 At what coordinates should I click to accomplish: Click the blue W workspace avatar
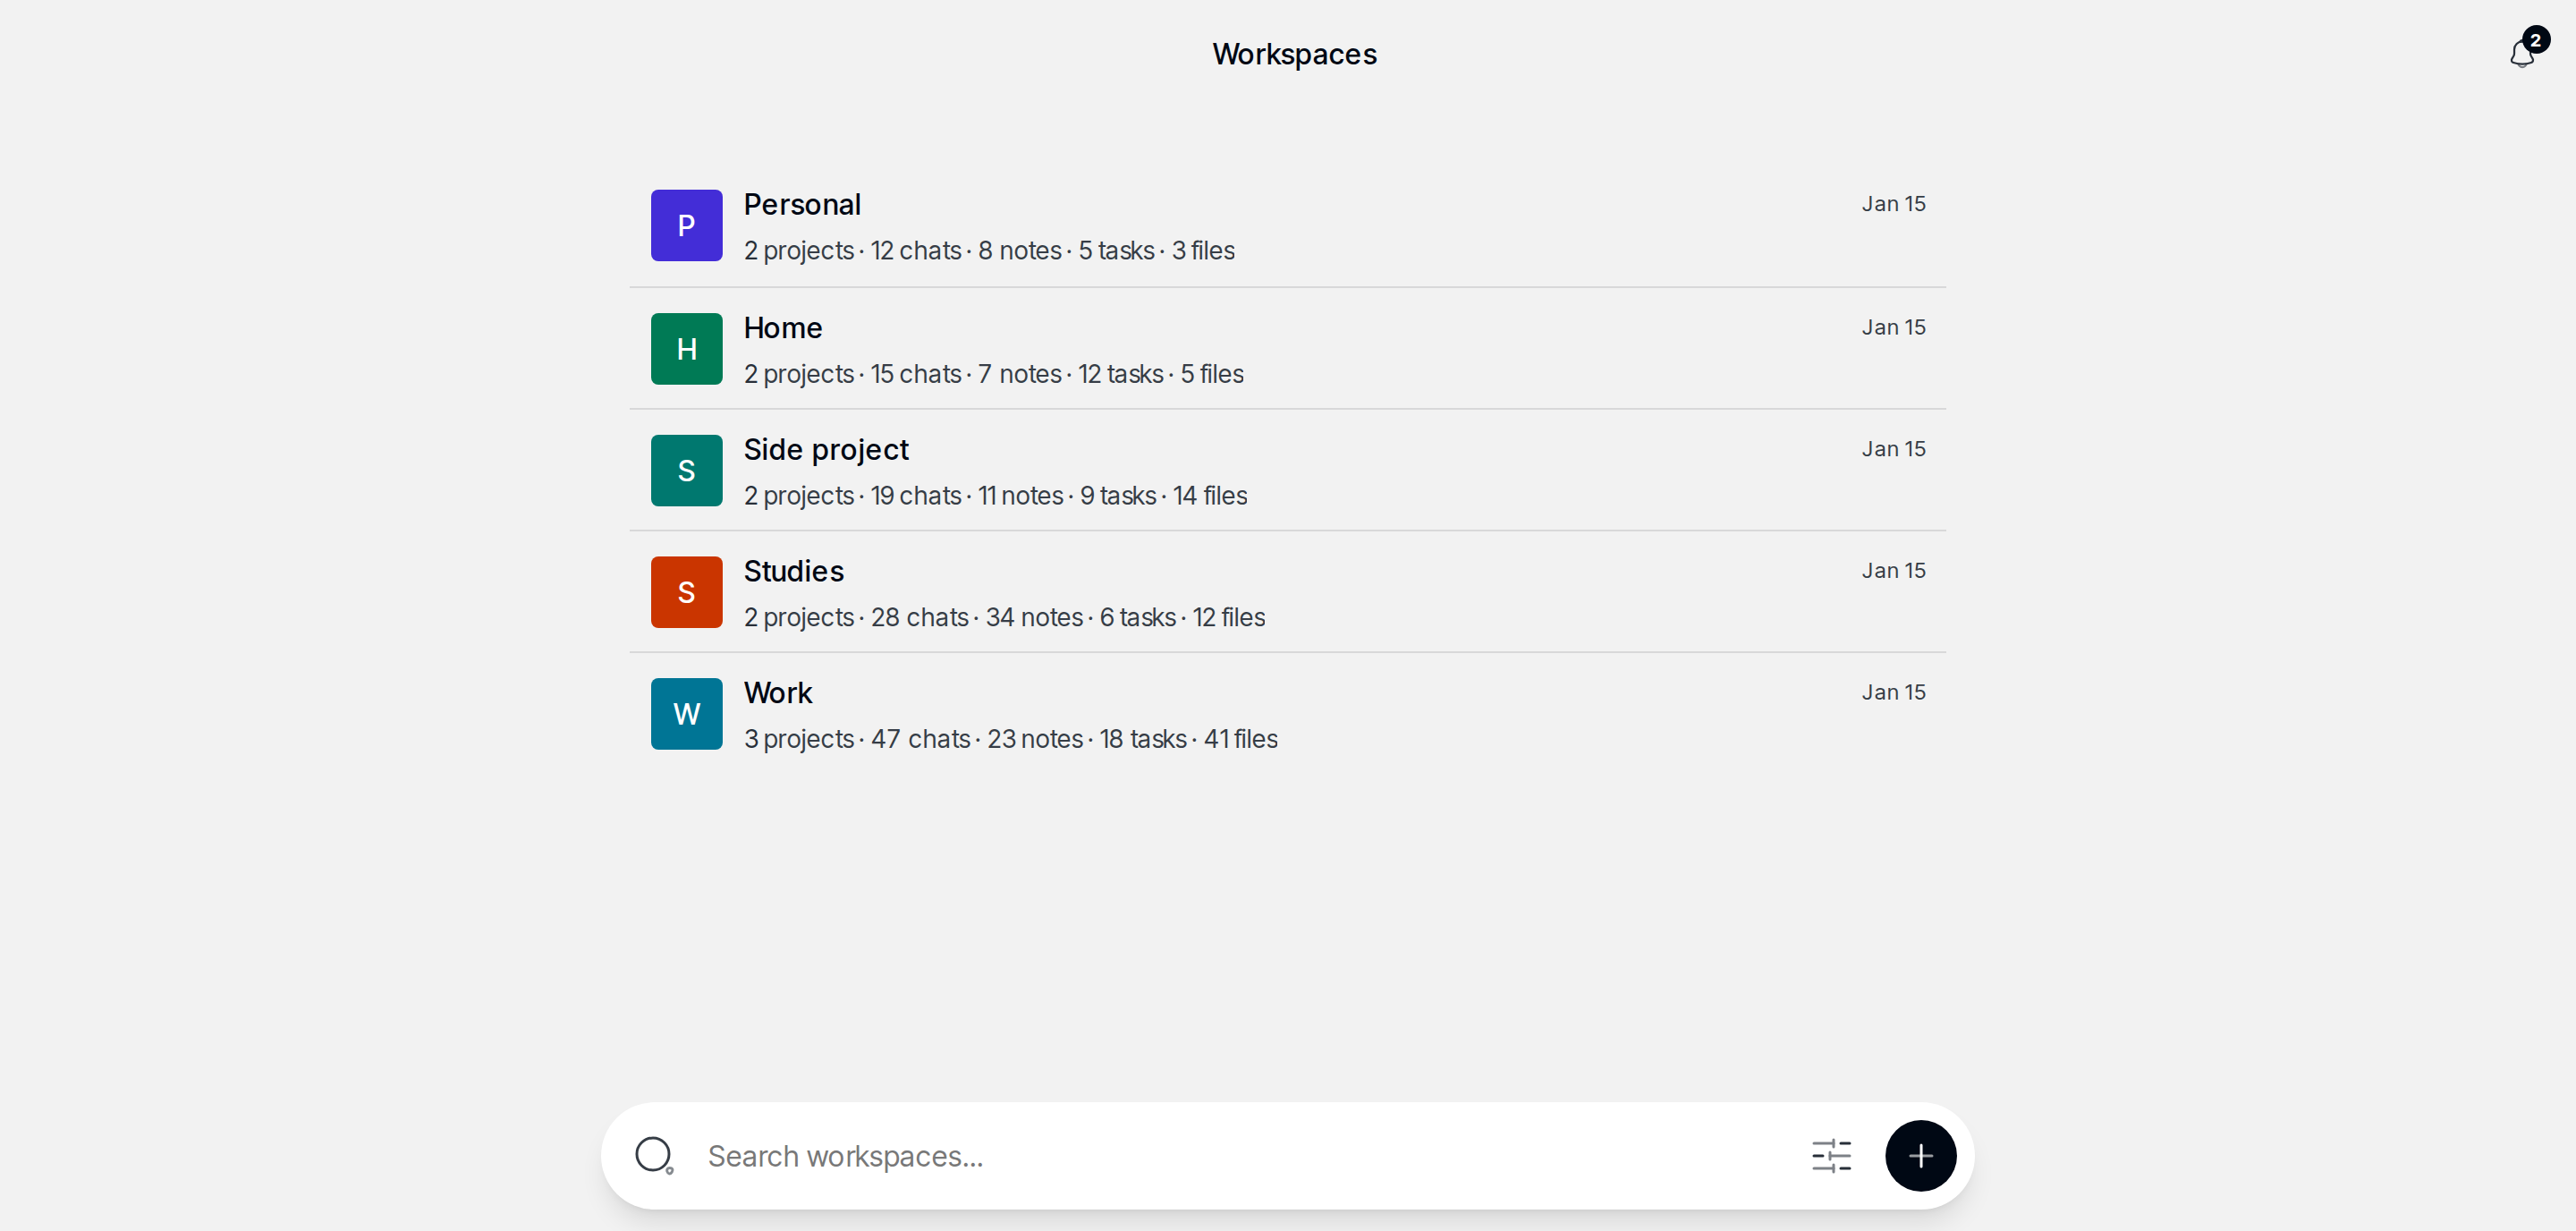pyautogui.click(x=687, y=714)
